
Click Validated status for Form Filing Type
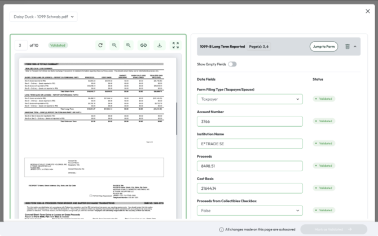pos(324,99)
